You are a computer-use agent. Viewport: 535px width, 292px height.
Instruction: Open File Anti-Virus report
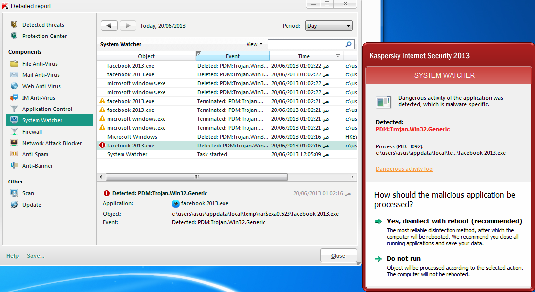(40, 63)
